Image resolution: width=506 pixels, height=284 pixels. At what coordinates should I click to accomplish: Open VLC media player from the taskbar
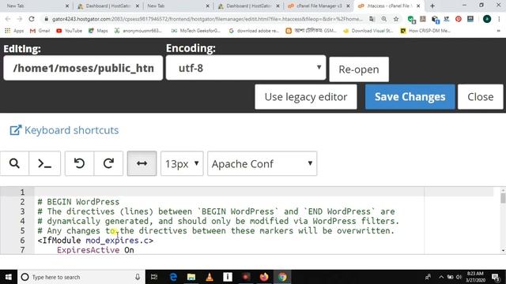coord(210,277)
